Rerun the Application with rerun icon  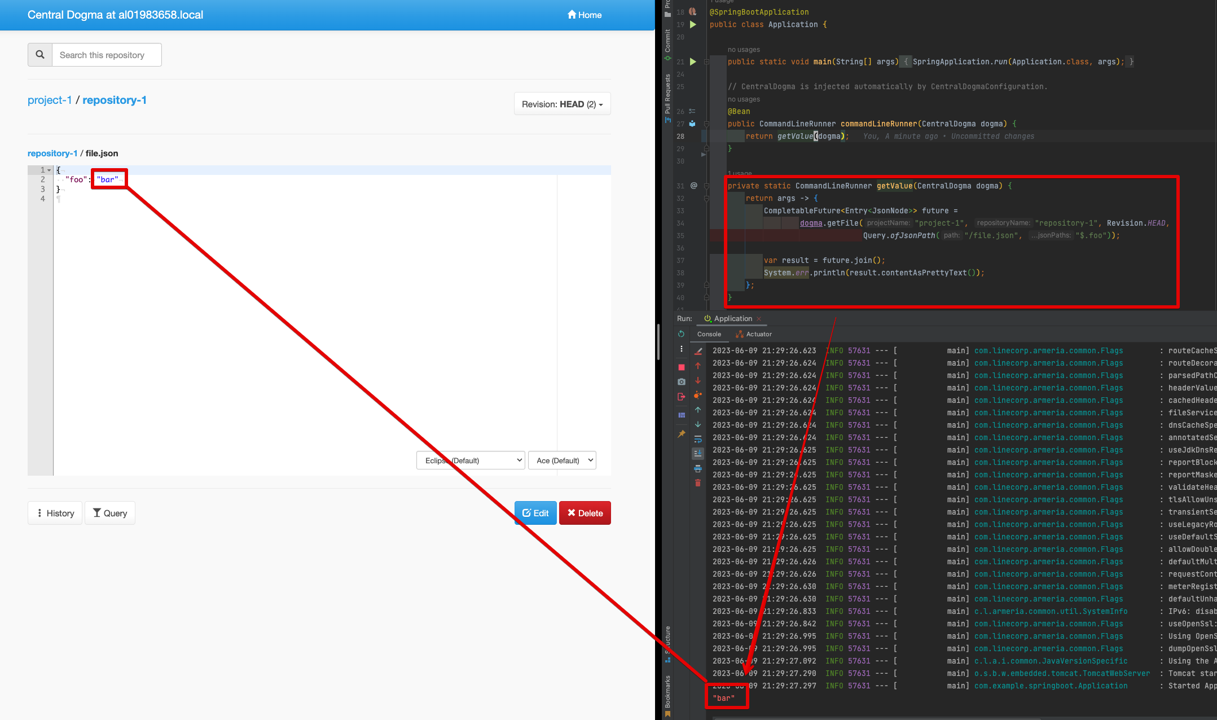pyautogui.click(x=681, y=334)
